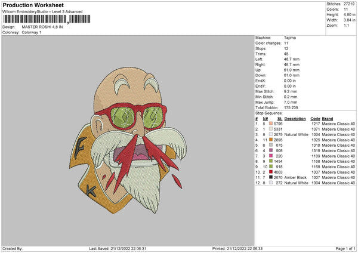The height and width of the screenshot is (253, 358).
Task: Click the Max Stitch value 9.2 mm
Action: (x=291, y=91)
